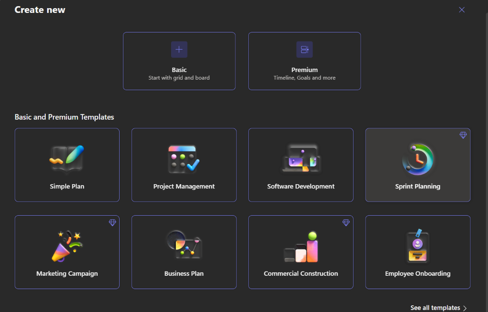Click the 'Premium' card title
The height and width of the screenshot is (312, 488).
(x=305, y=70)
